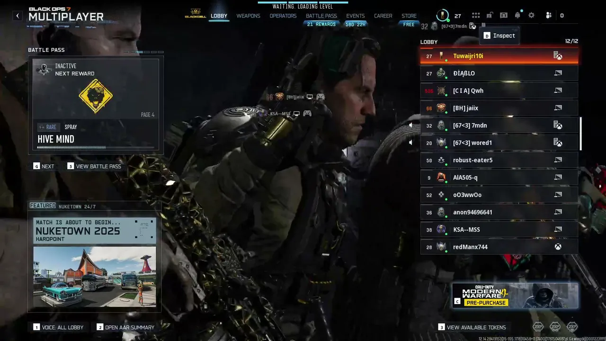The width and height of the screenshot is (606, 341).
Task: Select player robust-eater5
Action: click(x=499, y=160)
